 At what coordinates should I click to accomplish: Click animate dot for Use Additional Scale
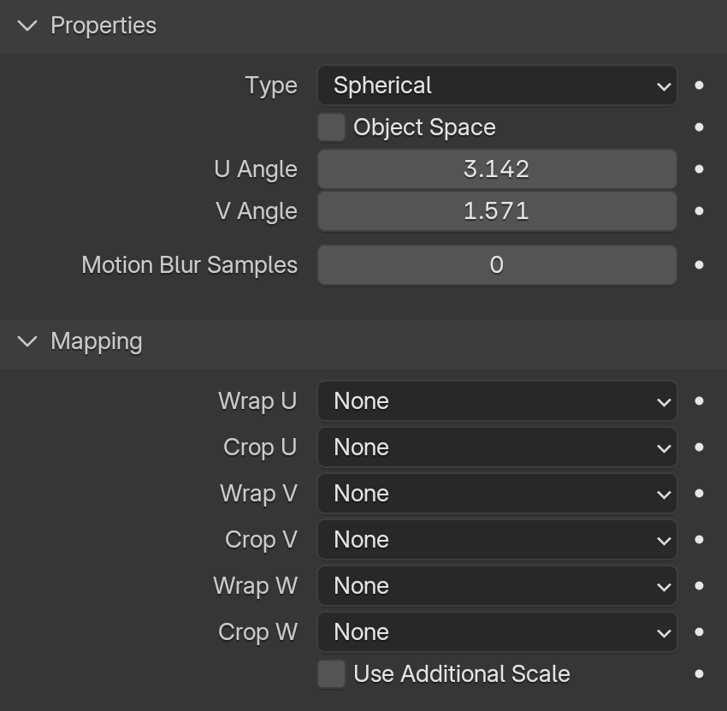[699, 674]
